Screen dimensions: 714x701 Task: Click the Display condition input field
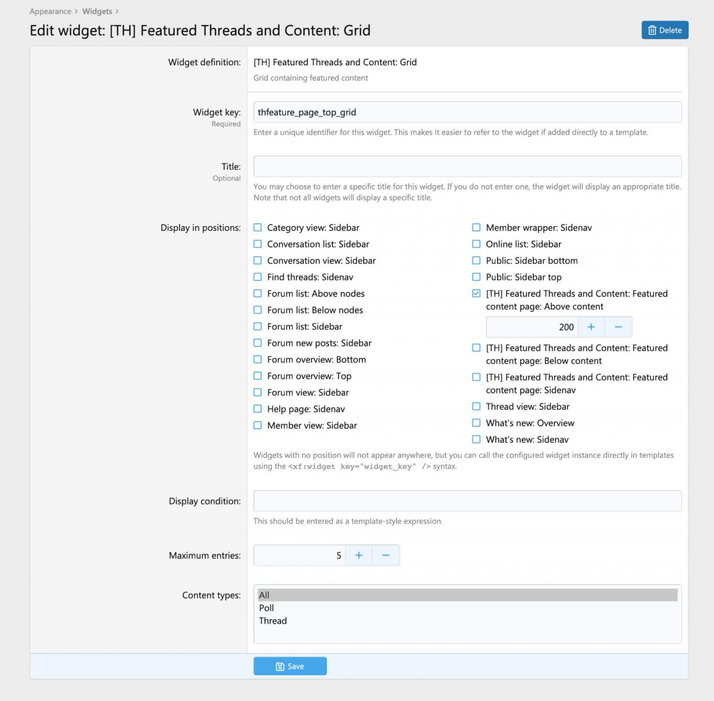467,501
